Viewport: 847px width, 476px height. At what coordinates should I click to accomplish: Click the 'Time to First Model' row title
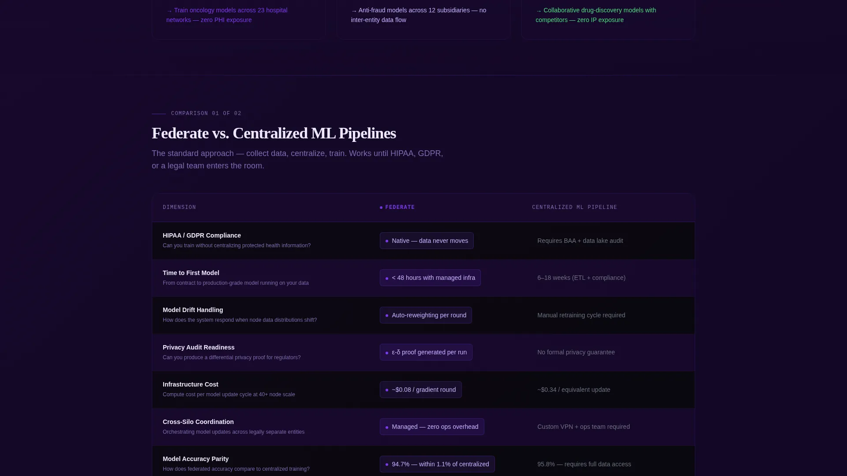191,273
